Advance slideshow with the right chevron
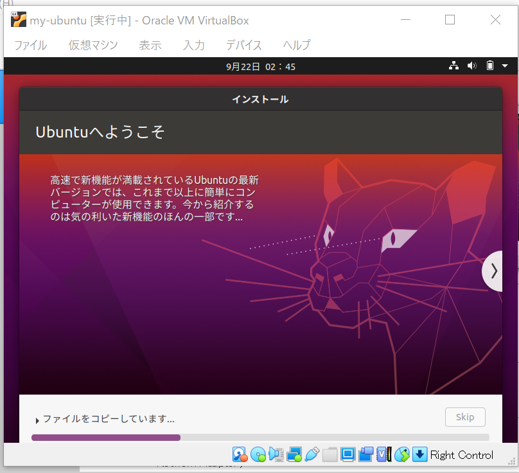 coord(493,271)
